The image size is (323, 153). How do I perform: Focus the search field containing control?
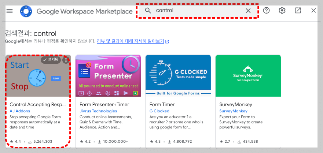198,10
